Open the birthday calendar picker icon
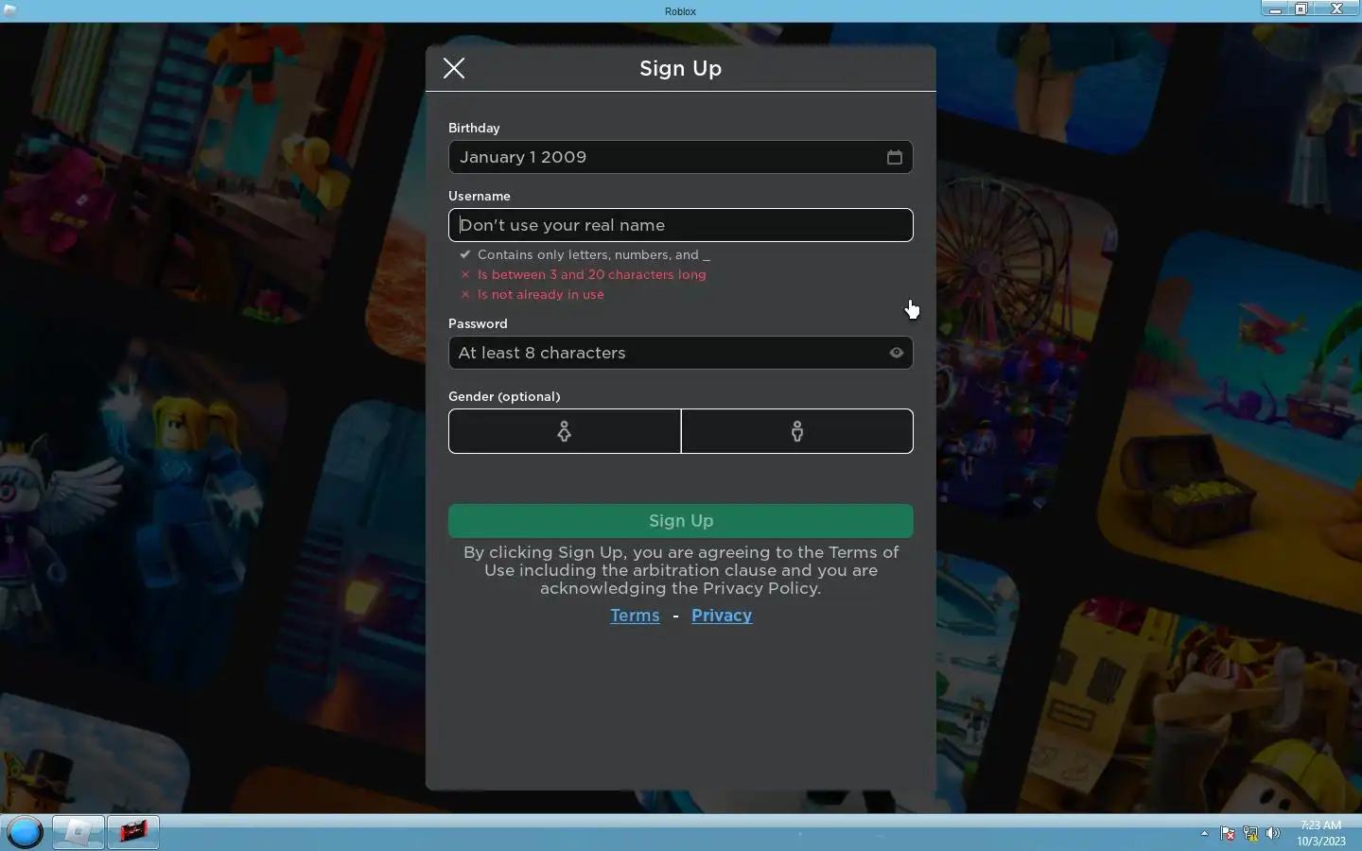Screen dimensions: 1362x851 click(x=895, y=157)
